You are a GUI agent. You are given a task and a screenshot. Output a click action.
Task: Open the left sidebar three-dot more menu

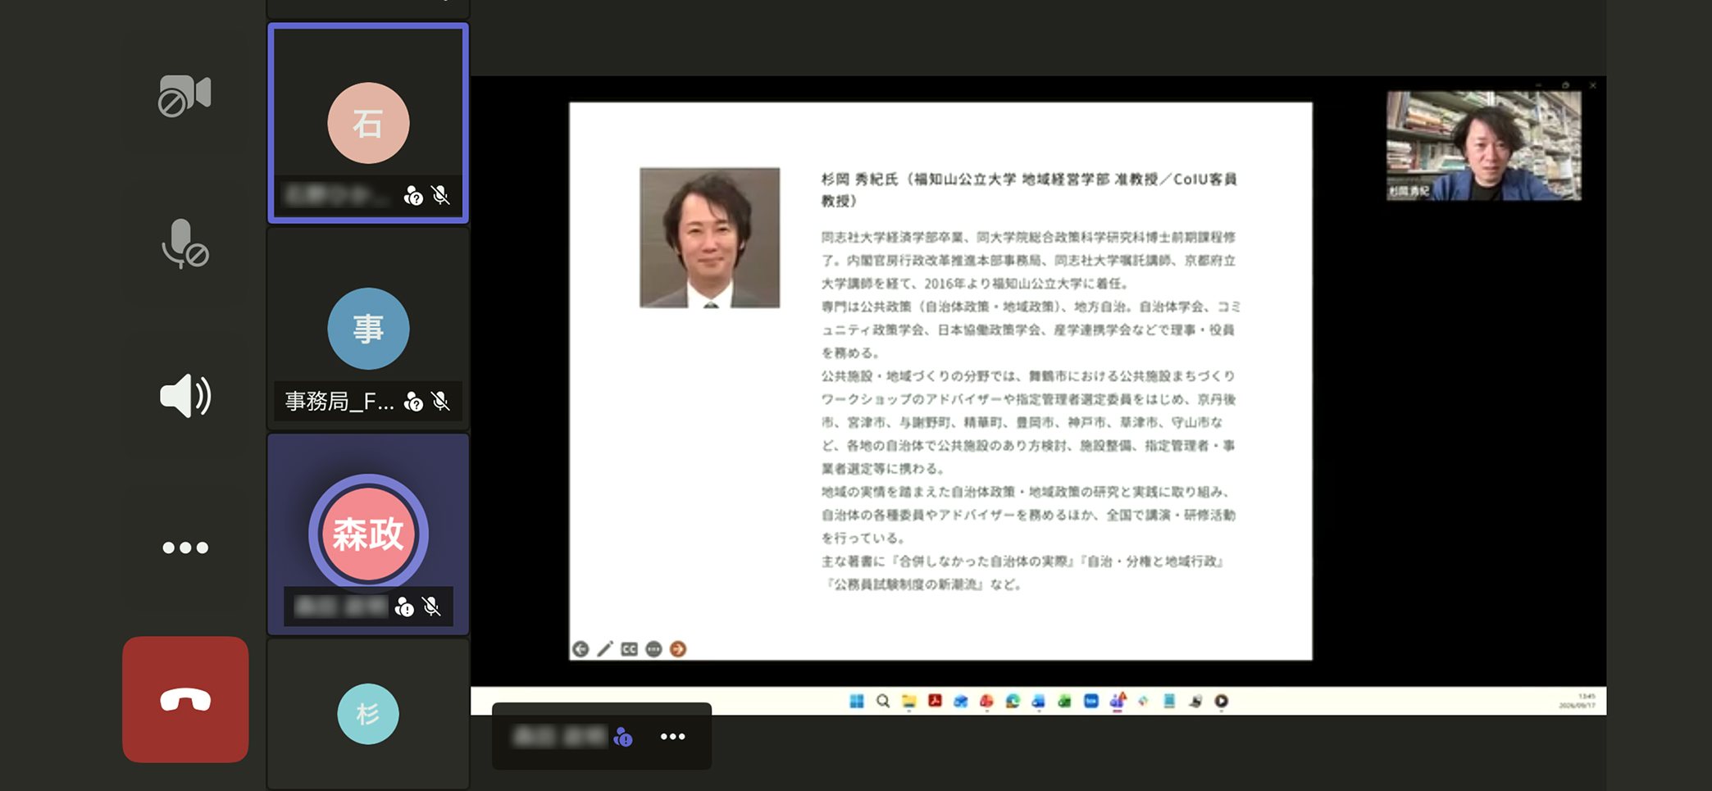click(x=185, y=548)
